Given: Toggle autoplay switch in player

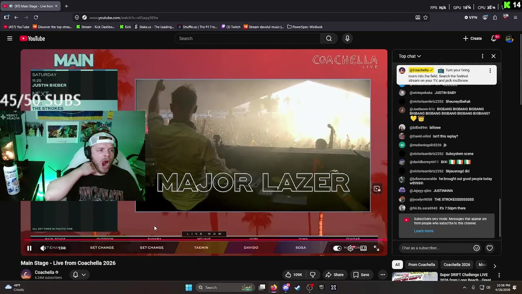Looking at the screenshot, I should pos(337,248).
